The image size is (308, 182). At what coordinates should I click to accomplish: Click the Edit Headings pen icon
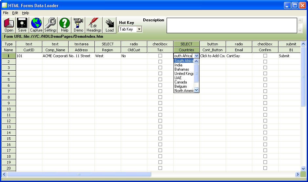[x=94, y=25]
